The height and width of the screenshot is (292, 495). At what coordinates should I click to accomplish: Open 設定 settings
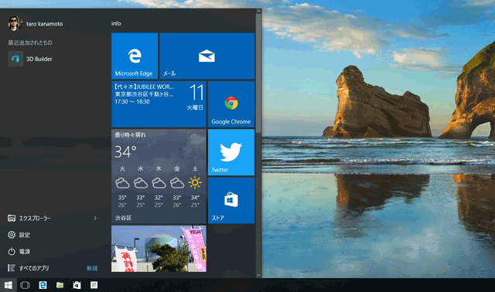point(19,235)
